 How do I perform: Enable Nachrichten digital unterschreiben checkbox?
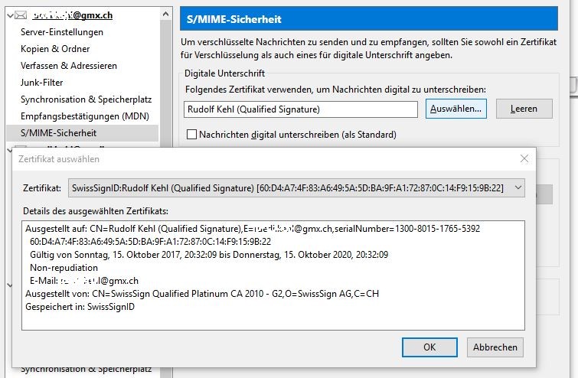click(192, 135)
